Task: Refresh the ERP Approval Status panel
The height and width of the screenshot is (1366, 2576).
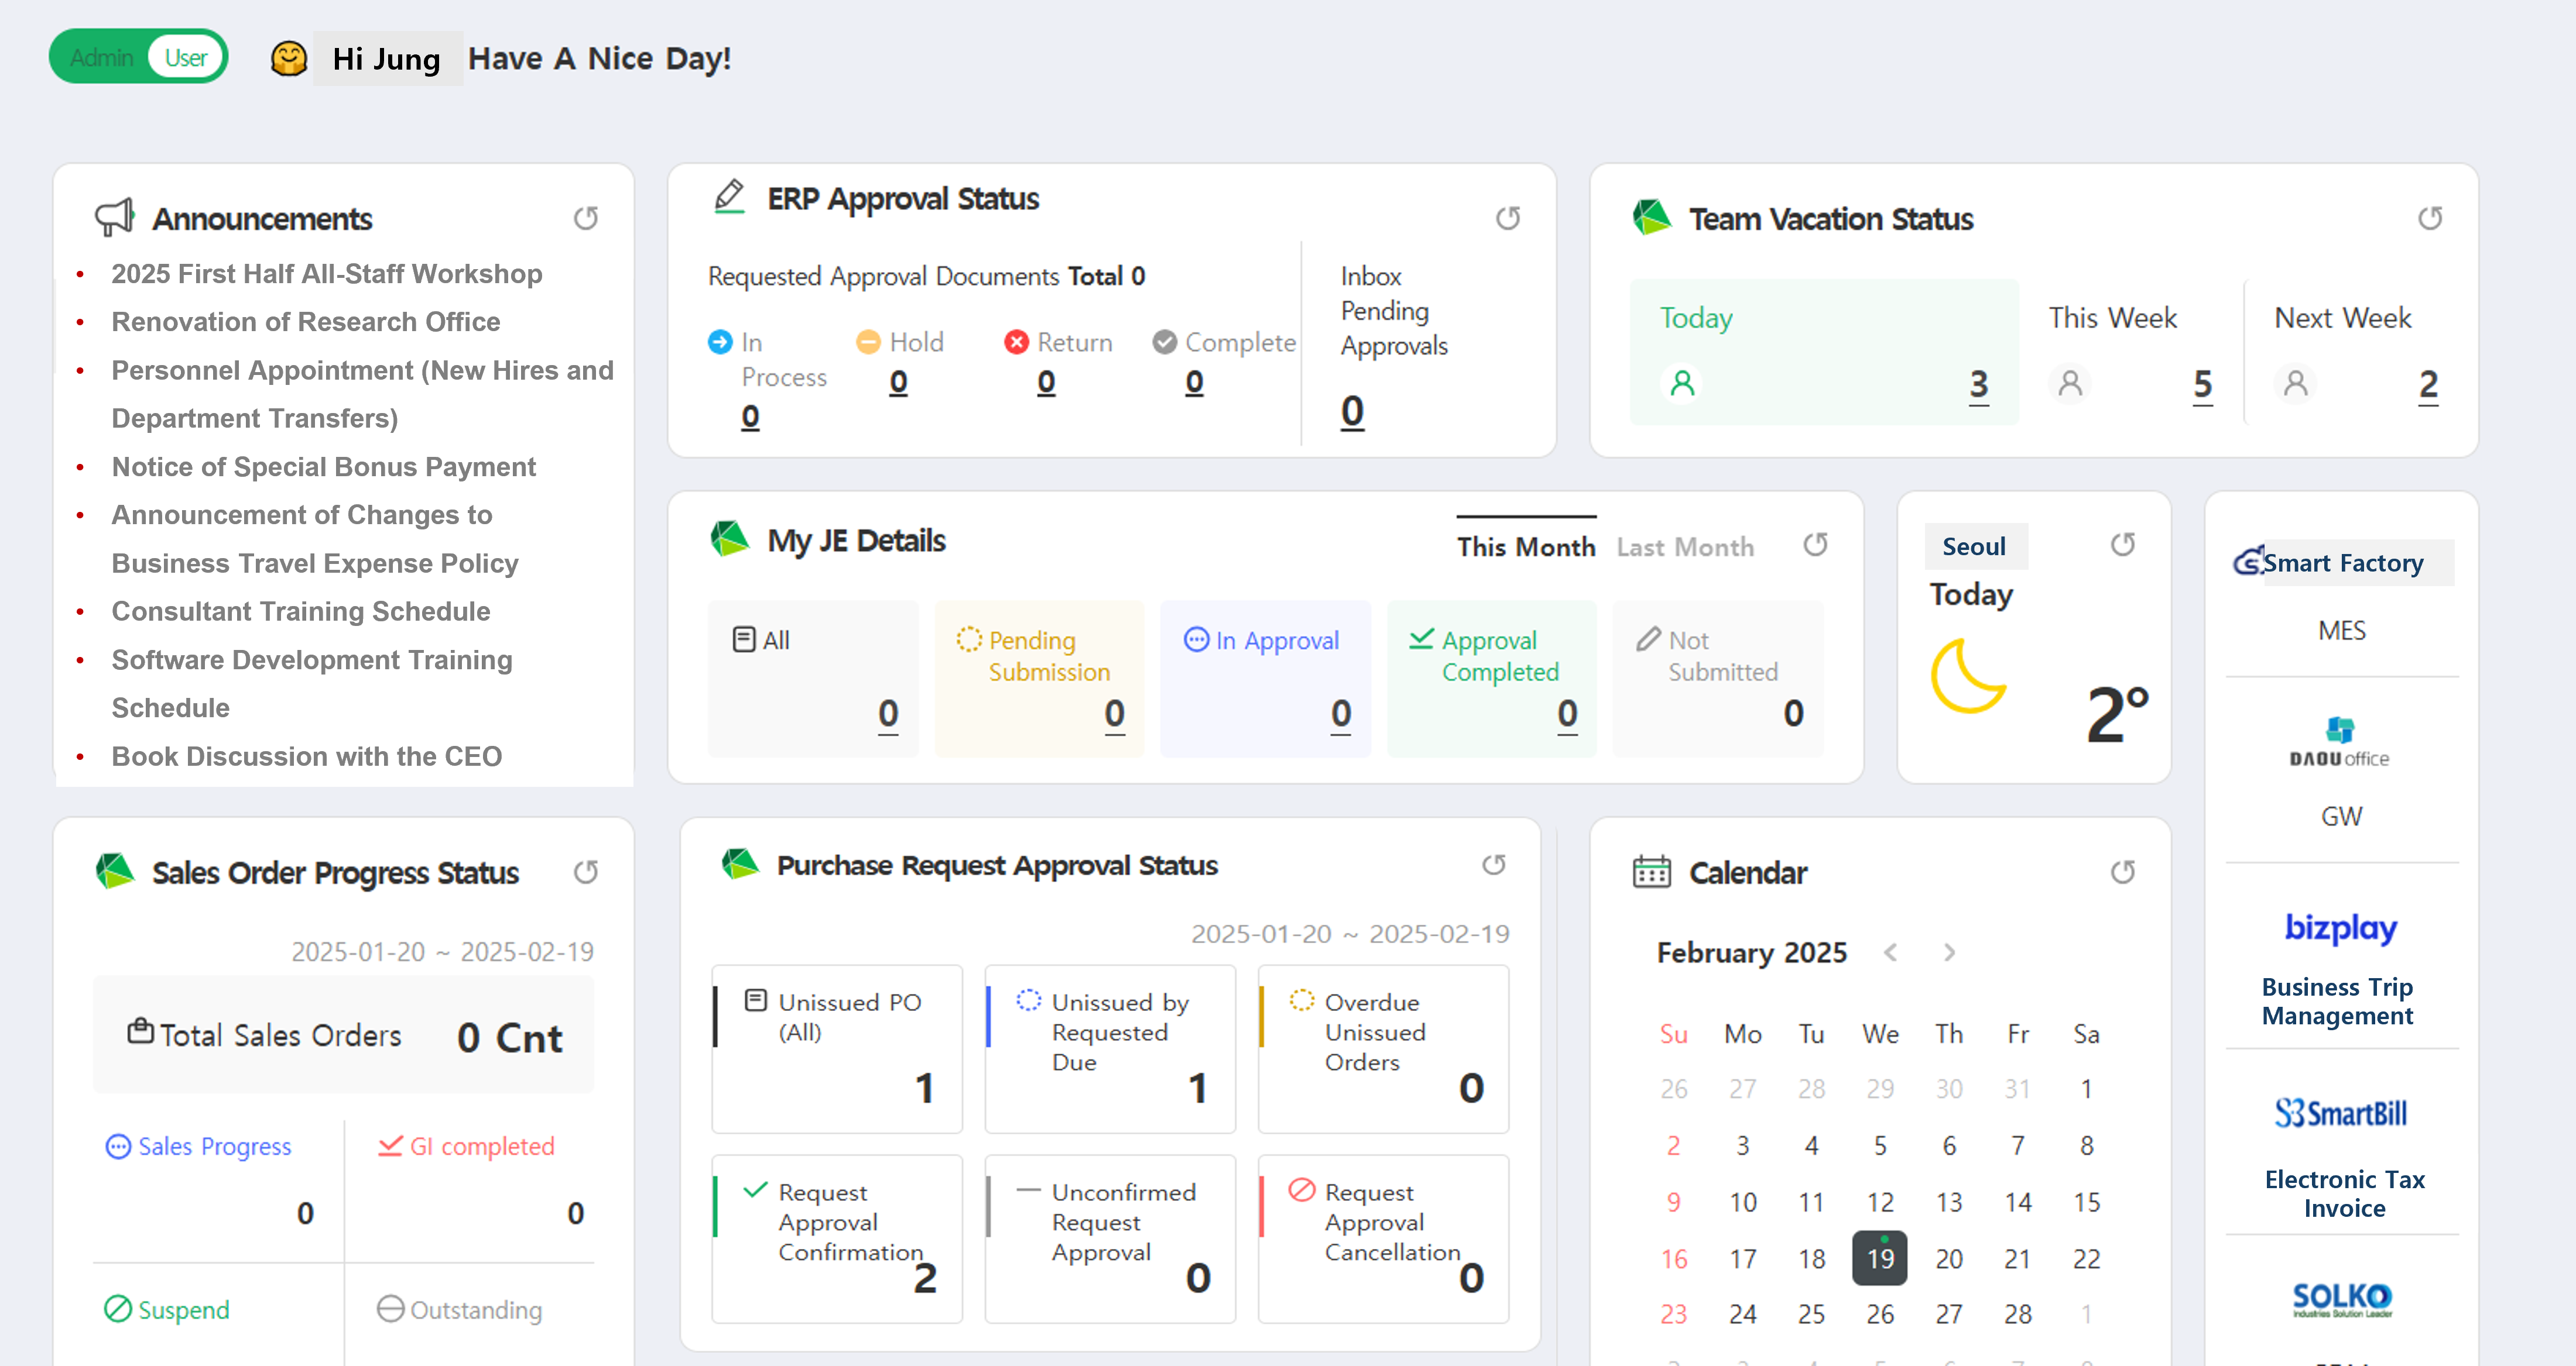Action: pyautogui.click(x=1509, y=218)
